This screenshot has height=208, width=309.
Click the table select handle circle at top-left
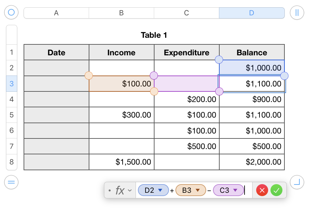(x=11, y=13)
